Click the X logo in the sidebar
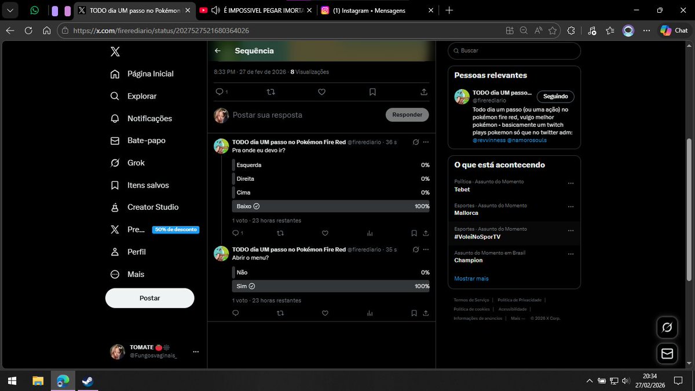The image size is (695, 391). [115, 52]
